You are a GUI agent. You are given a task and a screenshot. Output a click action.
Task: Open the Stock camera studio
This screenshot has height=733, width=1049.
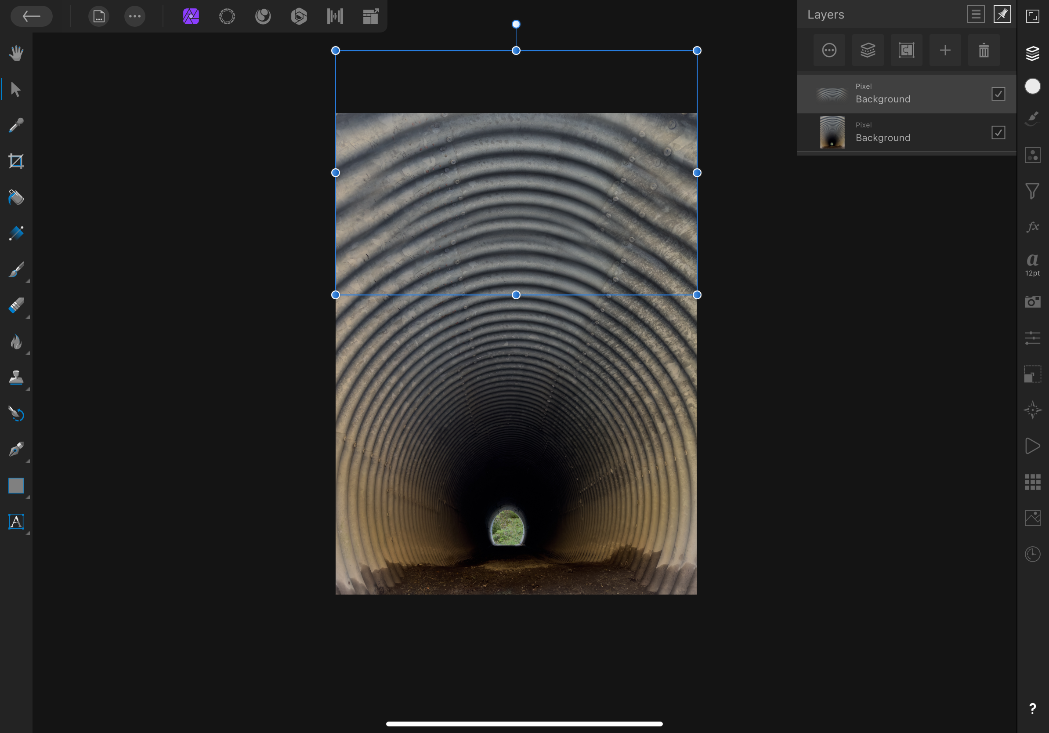(1033, 301)
